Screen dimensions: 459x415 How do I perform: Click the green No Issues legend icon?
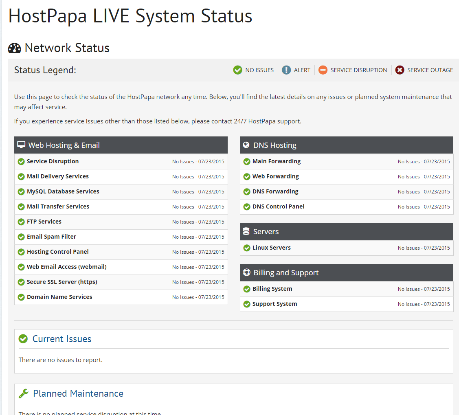238,70
